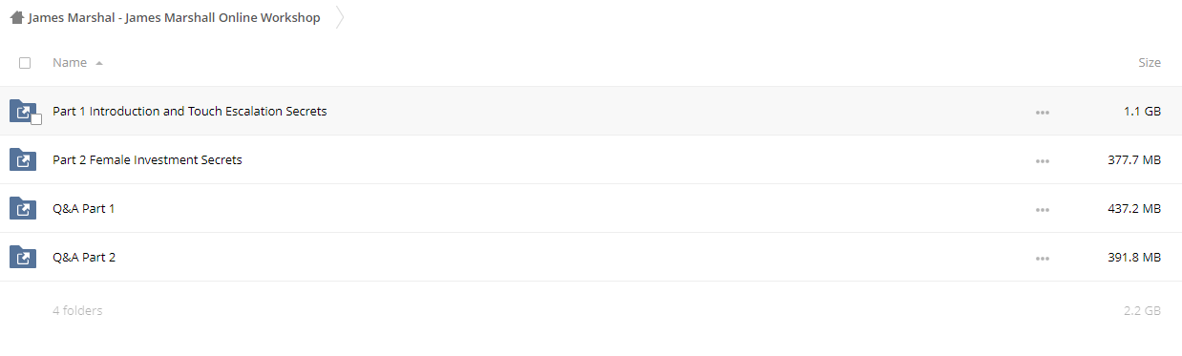
Task: Click shared folder icon for Part 1 Introduction
Action: point(22,112)
